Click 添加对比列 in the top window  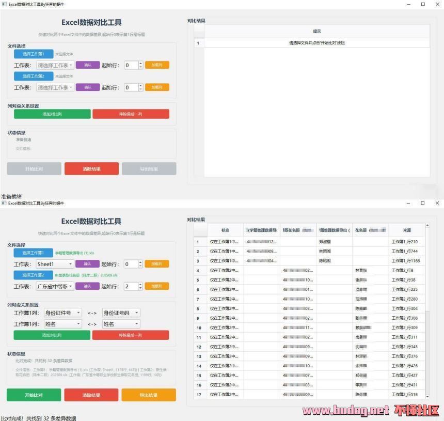coord(52,114)
